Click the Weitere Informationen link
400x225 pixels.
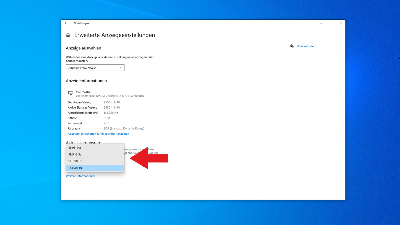[80, 176]
